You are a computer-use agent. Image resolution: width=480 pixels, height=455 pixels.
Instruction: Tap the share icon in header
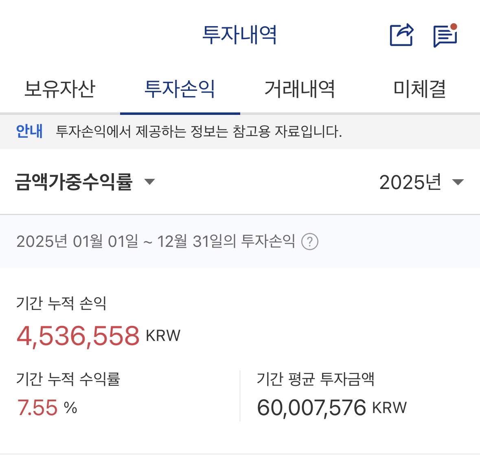401,35
